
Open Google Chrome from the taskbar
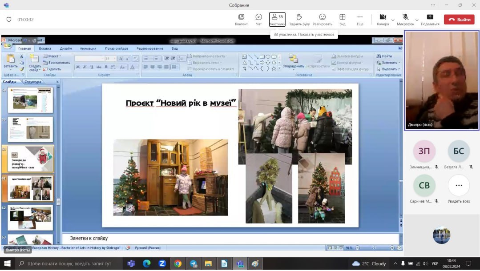[x=177, y=263]
